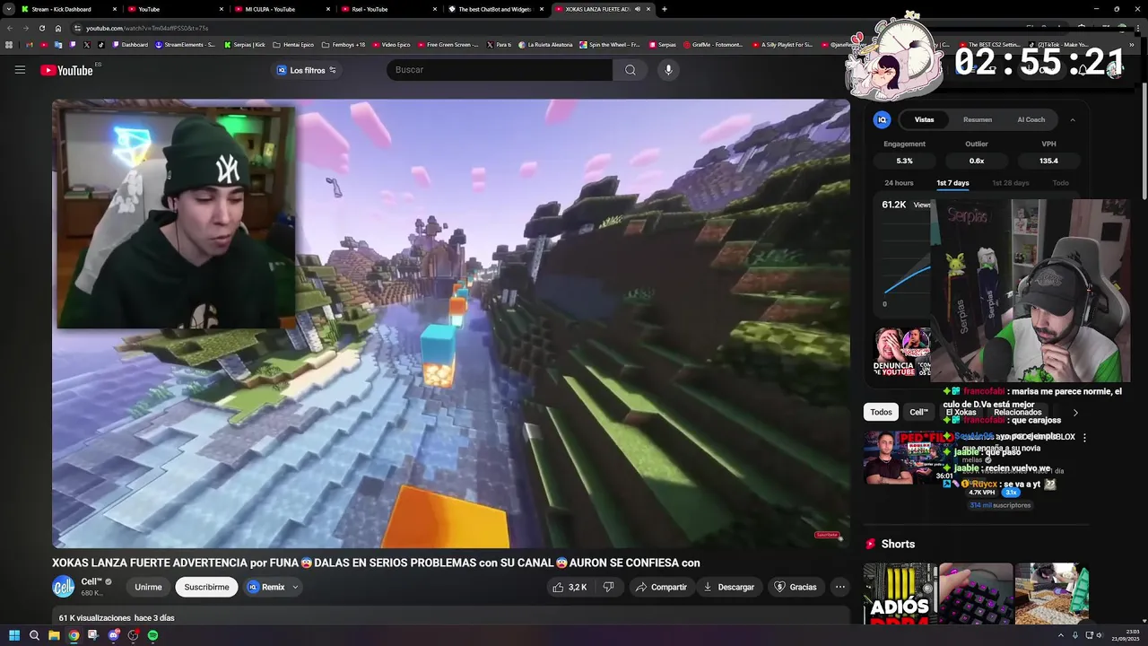The image size is (1148, 646).
Task: Select the Cell filter chip
Action: [919, 412]
